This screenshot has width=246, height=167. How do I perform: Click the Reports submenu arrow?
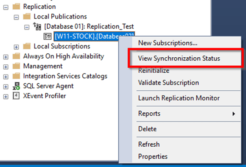[x=234, y=114]
